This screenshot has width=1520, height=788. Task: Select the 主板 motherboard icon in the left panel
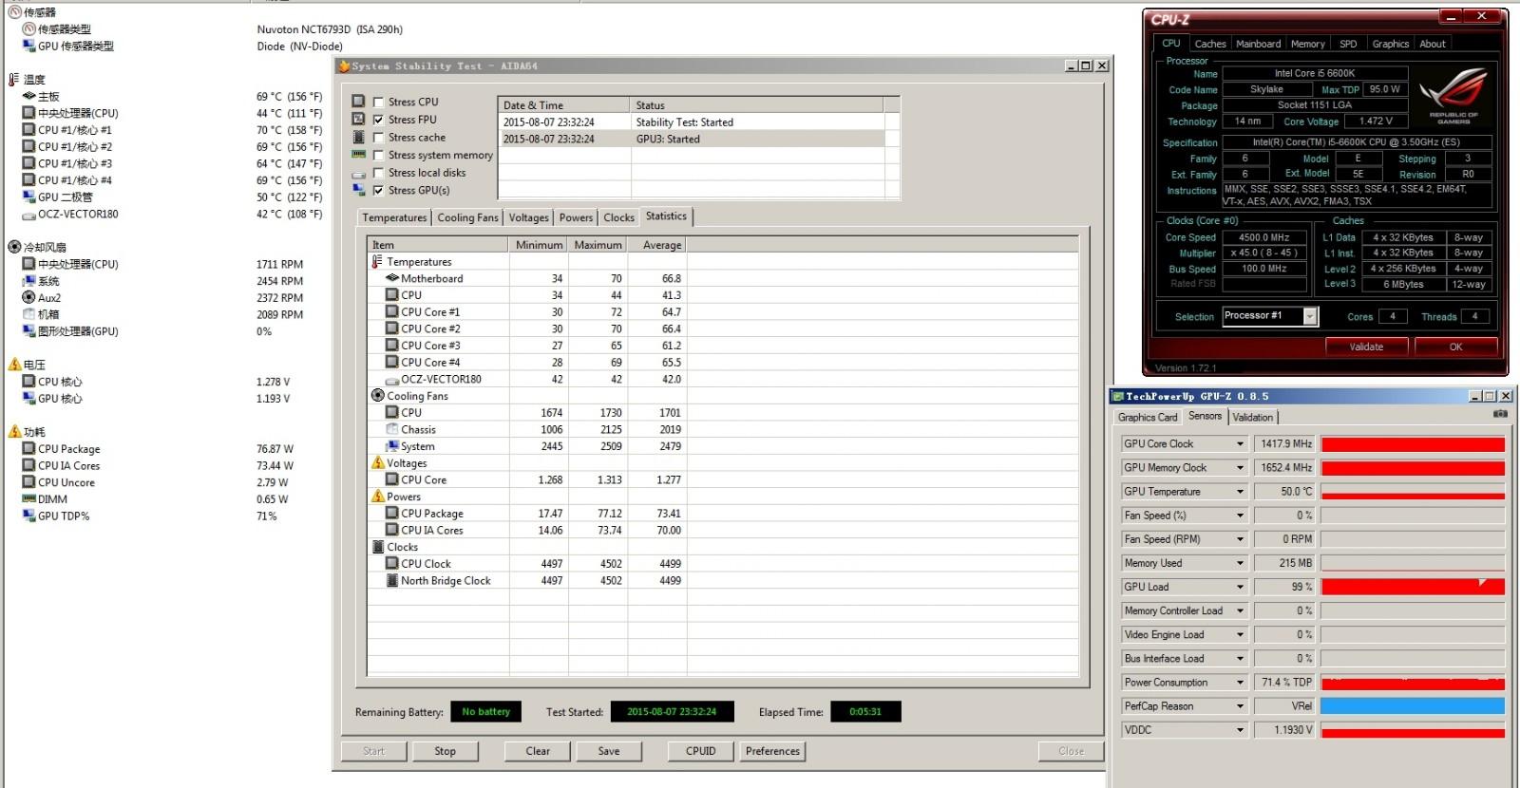pos(28,97)
